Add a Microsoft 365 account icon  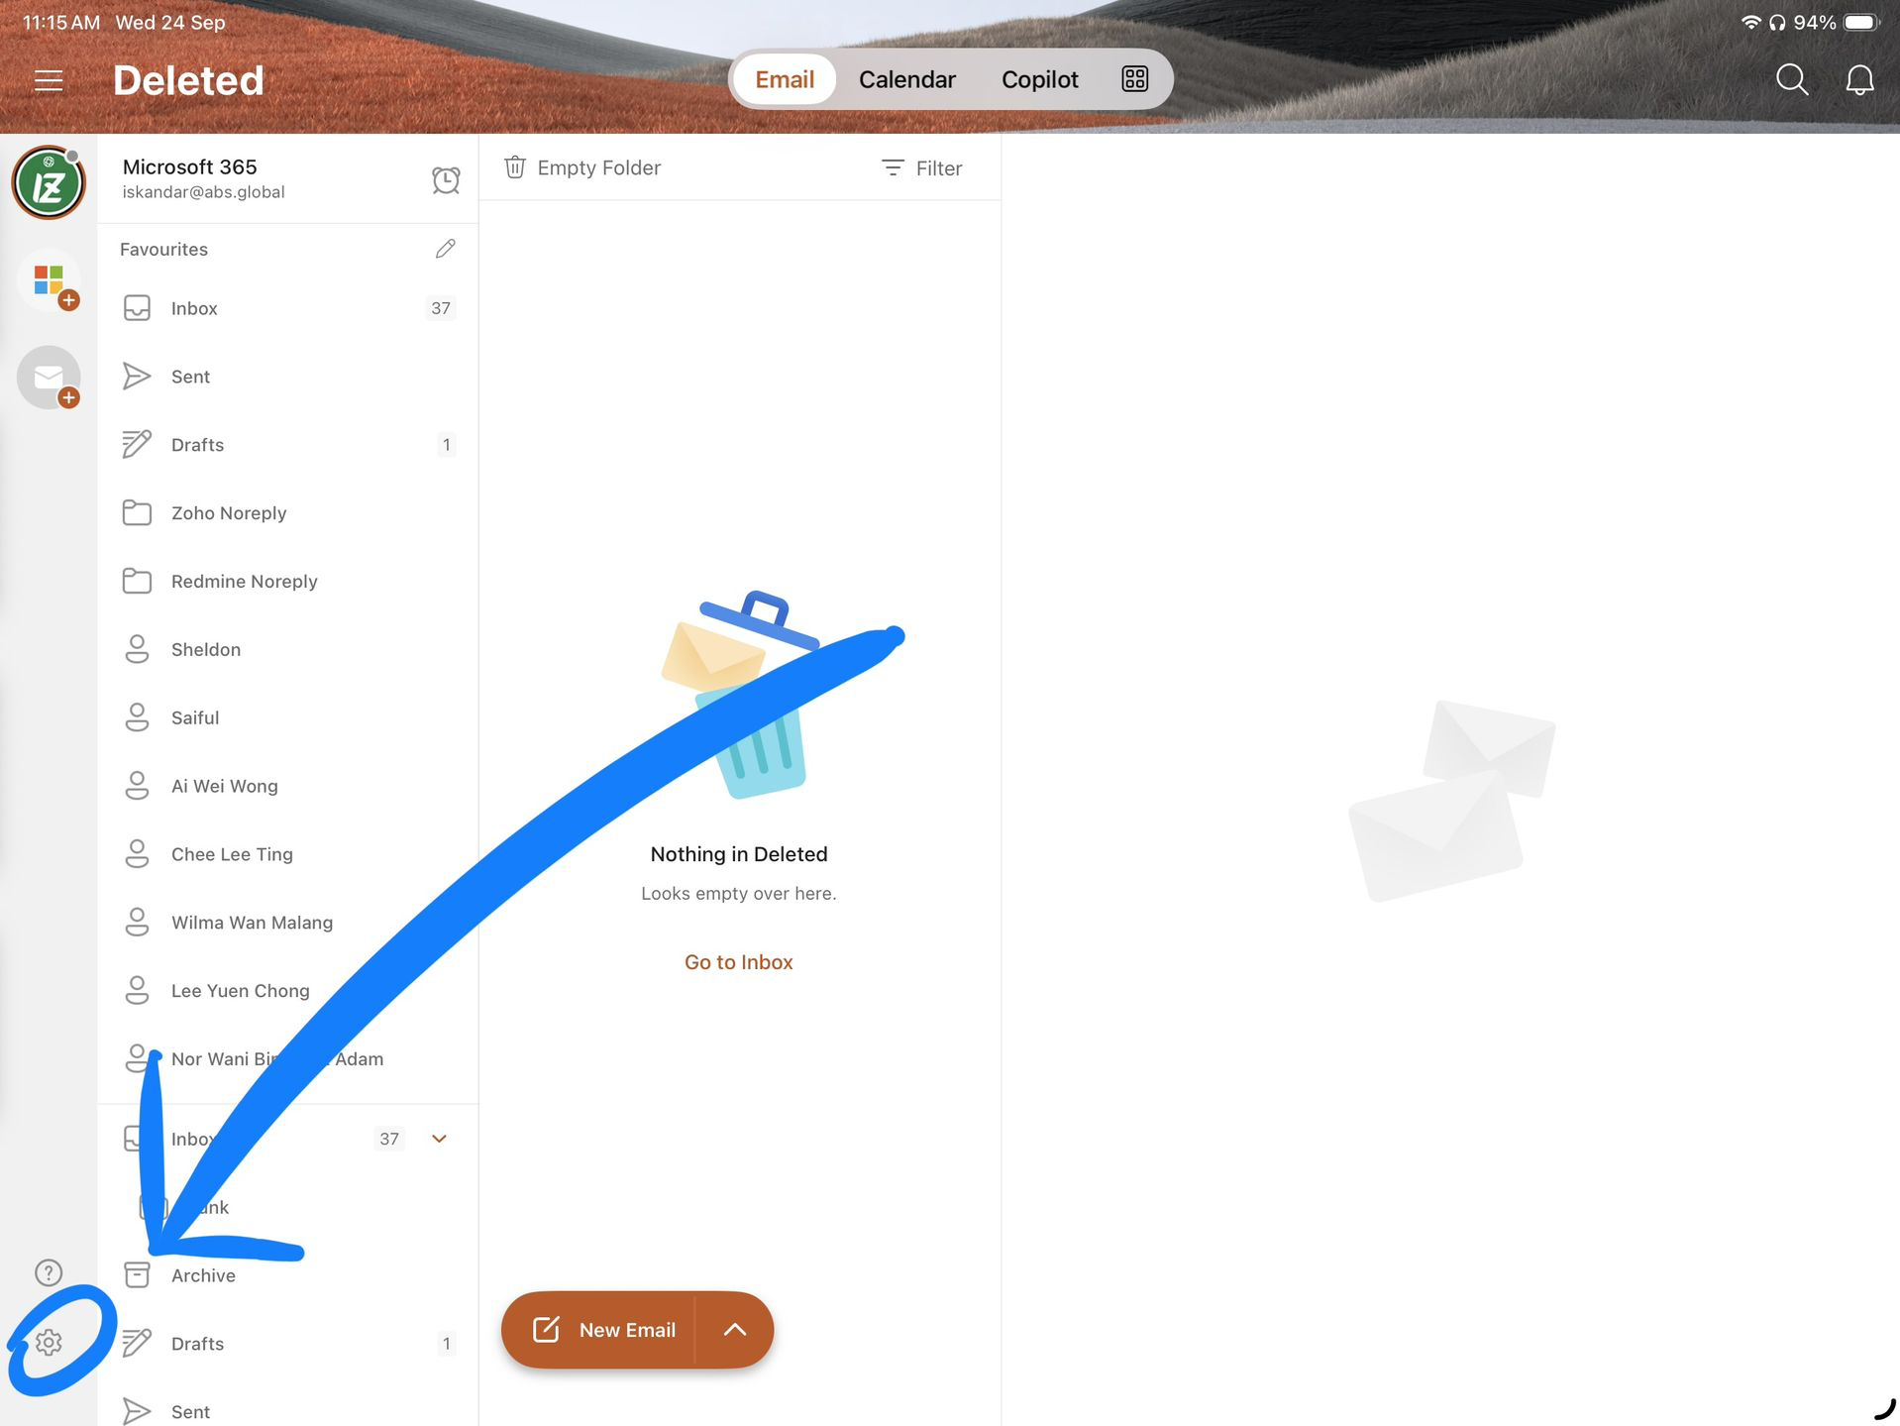click(49, 280)
